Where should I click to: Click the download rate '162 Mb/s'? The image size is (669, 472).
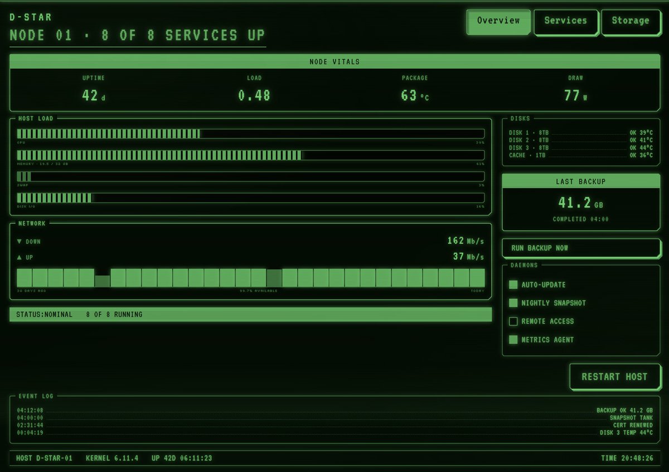coord(466,241)
